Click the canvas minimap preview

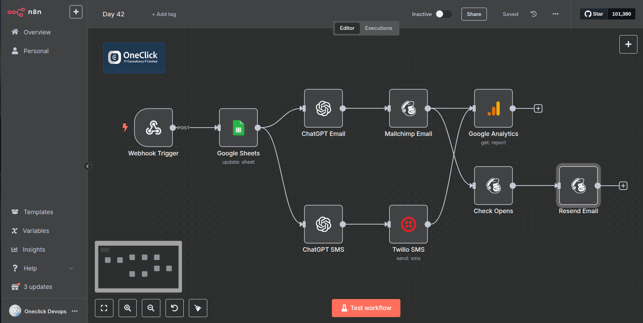pos(138,267)
